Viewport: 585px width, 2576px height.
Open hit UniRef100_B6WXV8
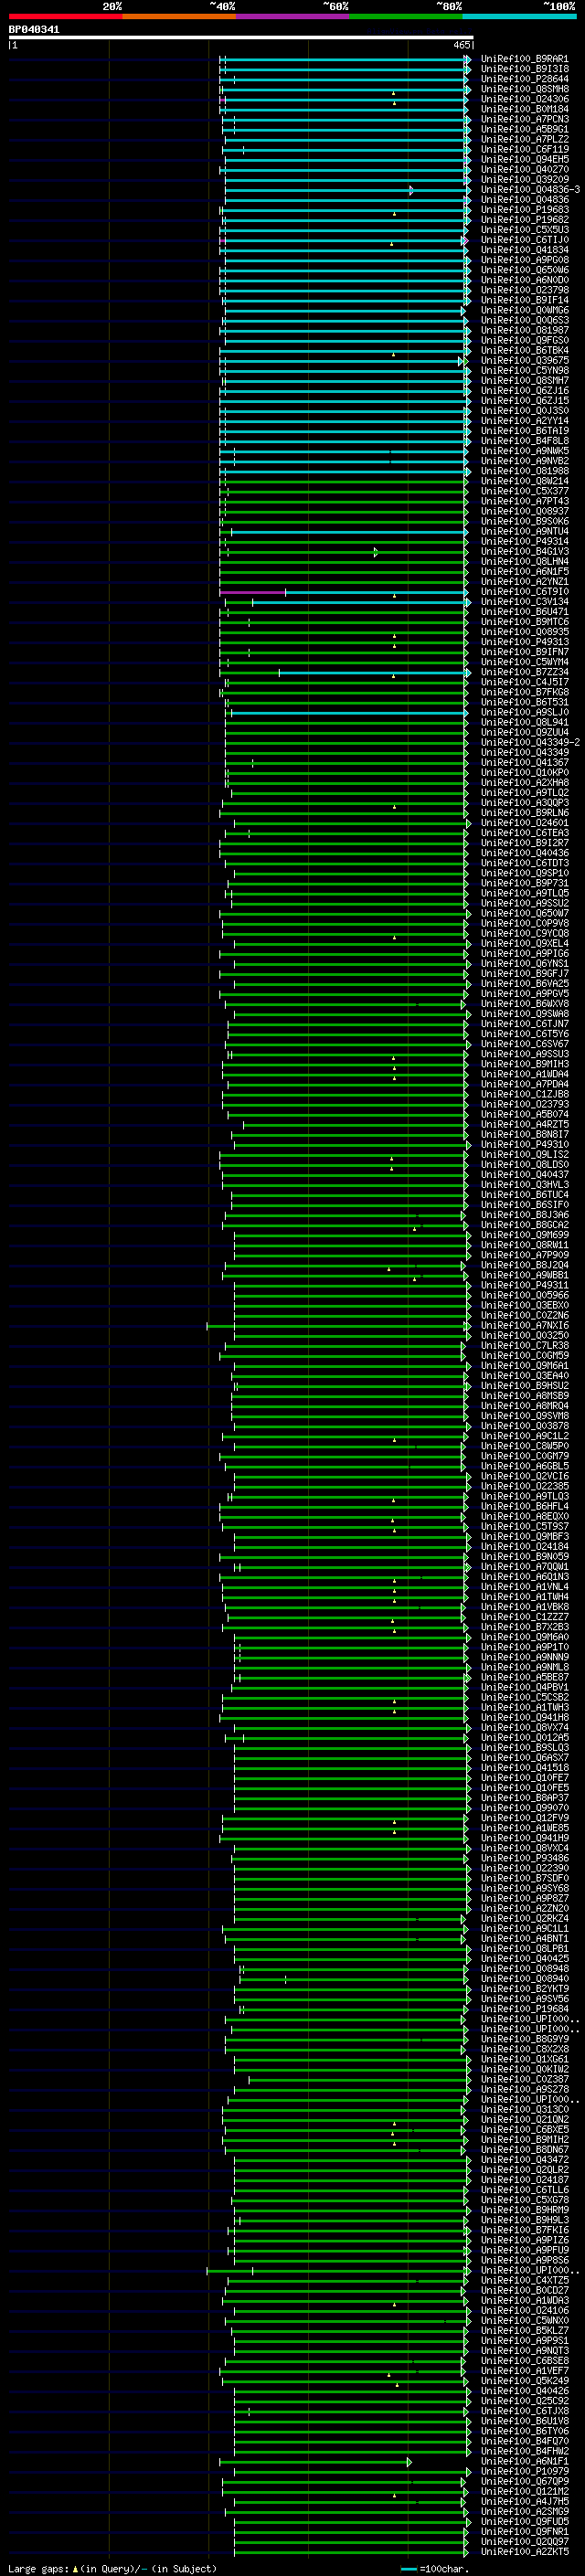click(x=524, y=1004)
